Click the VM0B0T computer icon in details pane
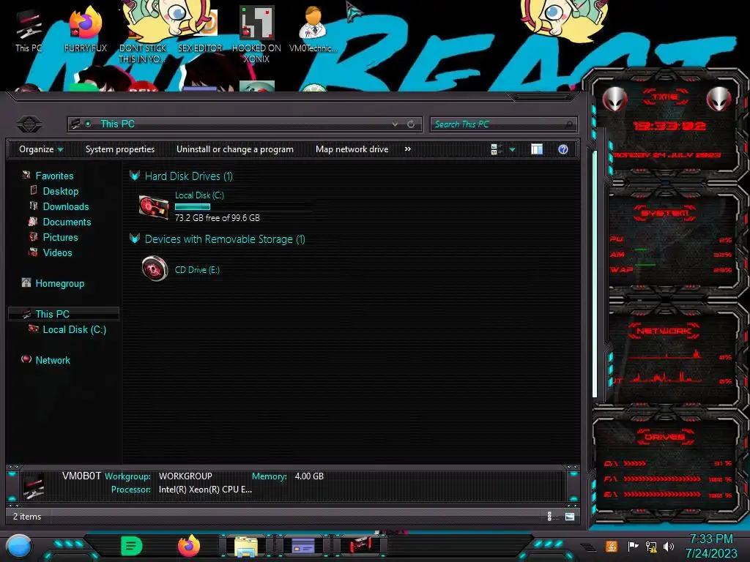Image resolution: width=750 pixels, height=562 pixels. tap(34, 486)
